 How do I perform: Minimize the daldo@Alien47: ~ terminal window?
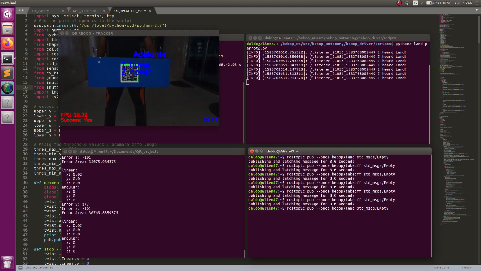click(x=257, y=151)
